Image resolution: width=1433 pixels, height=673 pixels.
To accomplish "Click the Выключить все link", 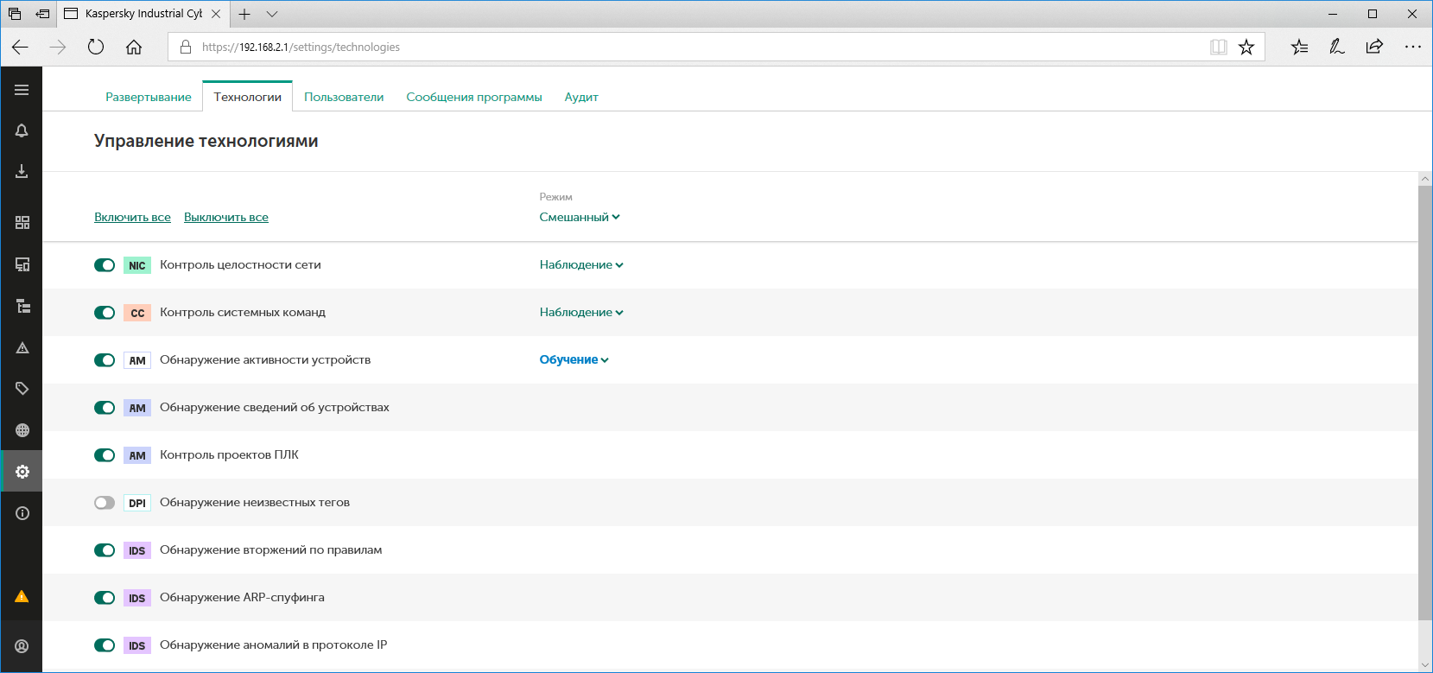I will (226, 218).
